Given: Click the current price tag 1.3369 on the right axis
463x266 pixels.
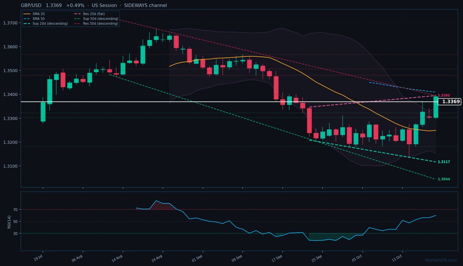Looking at the screenshot, I should [450, 102].
